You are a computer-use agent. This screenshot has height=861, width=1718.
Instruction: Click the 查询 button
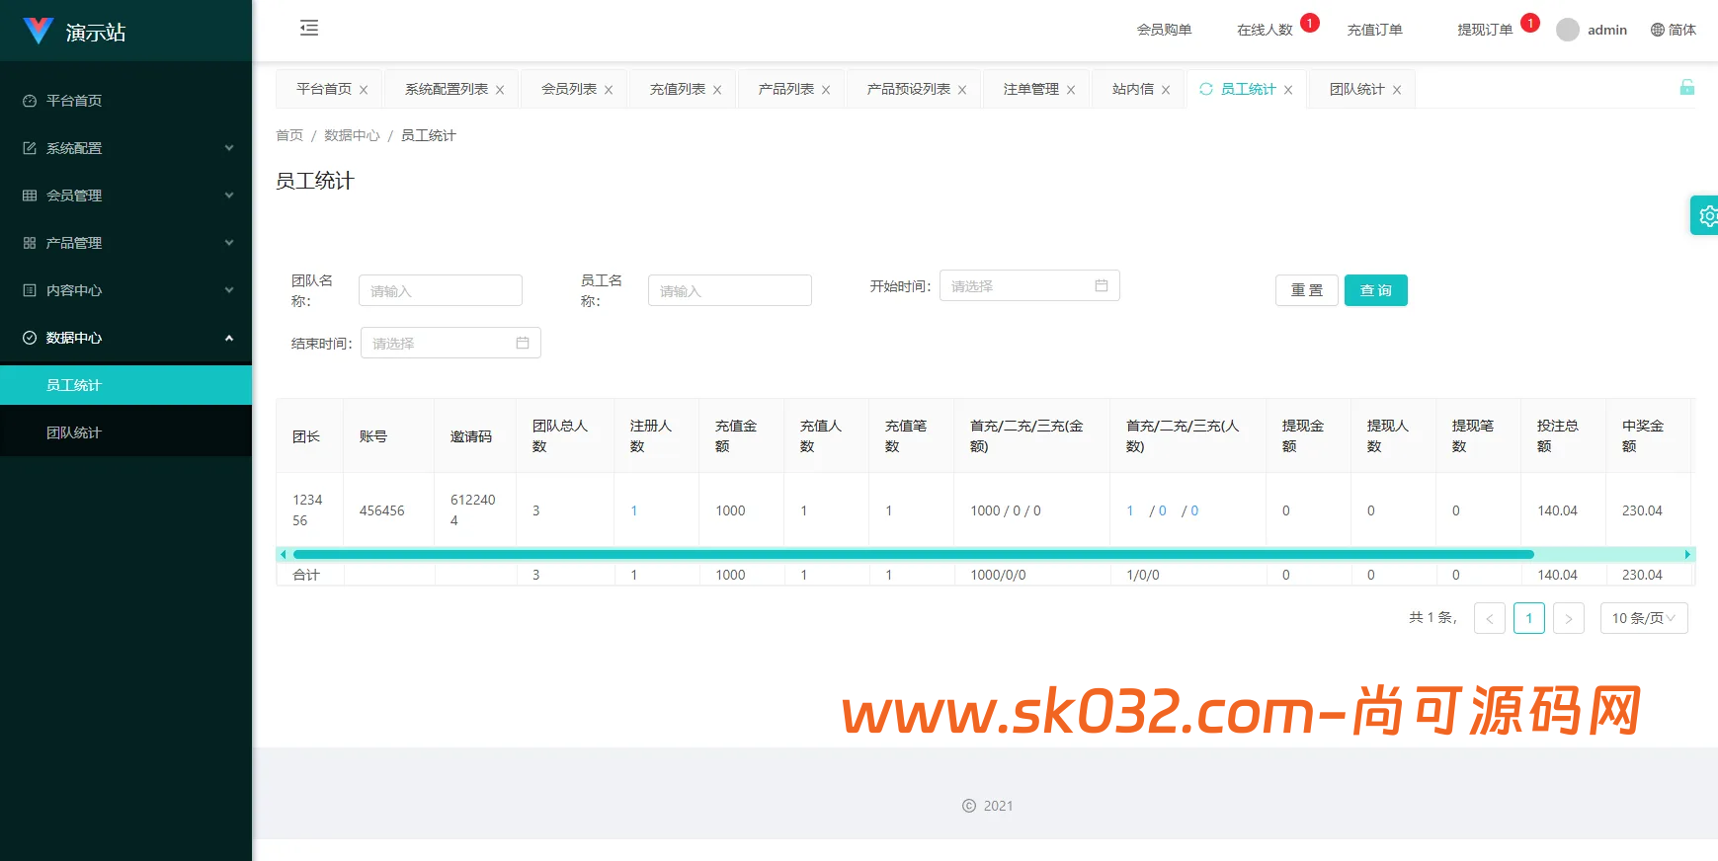(1376, 290)
